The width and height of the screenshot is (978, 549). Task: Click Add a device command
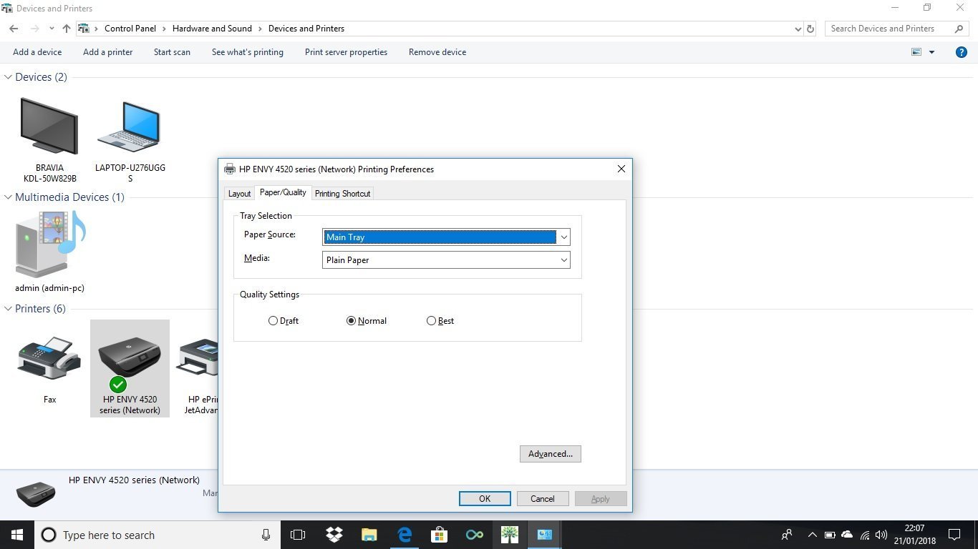pos(37,52)
